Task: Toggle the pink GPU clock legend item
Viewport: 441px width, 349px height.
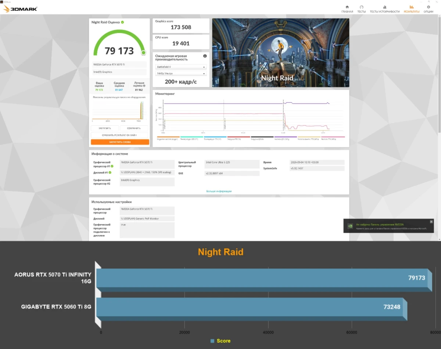Action: [333, 138]
